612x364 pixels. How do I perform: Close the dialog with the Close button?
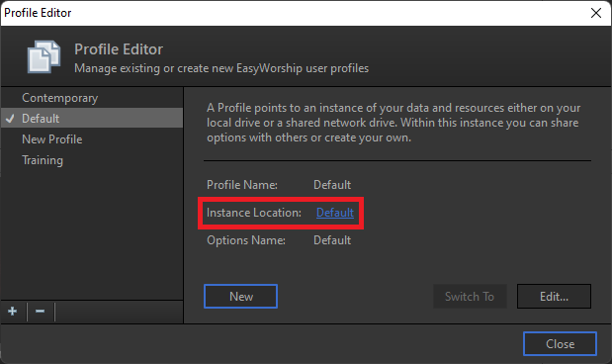click(x=560, y=343)
